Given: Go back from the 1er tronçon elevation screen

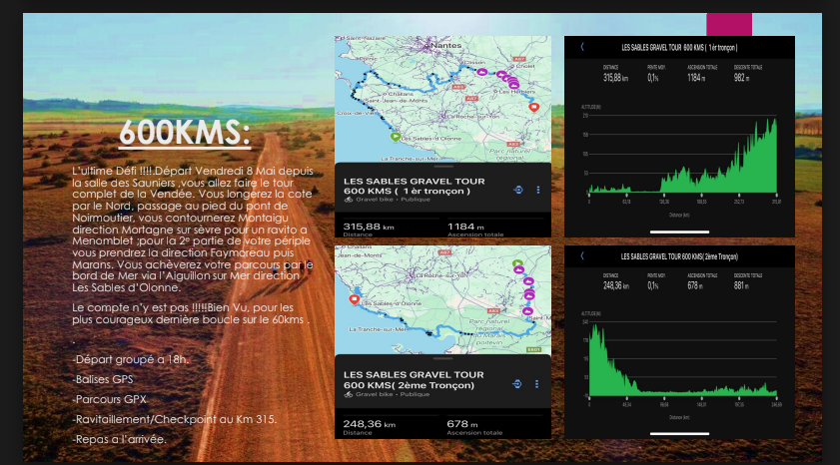Looking at the screenshot, I should click(x=581, y=47).
